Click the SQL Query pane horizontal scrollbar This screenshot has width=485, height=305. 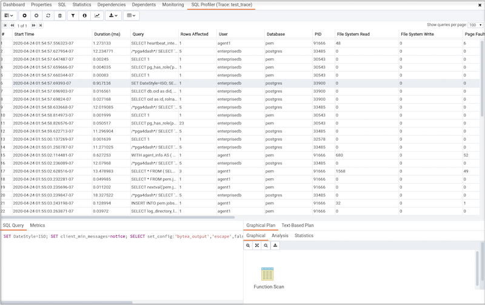[x=67, y=302]
